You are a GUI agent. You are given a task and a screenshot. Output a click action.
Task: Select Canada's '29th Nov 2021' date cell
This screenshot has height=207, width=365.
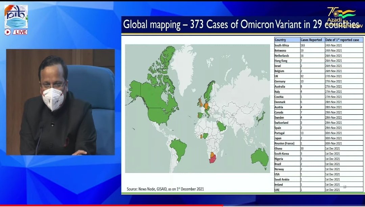click(x=344, y=112)
